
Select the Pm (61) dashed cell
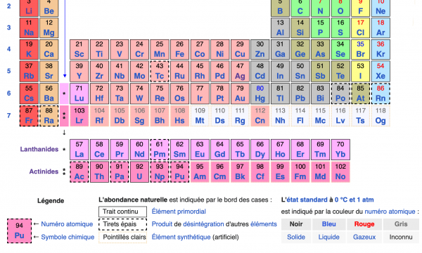coord(160,150)
